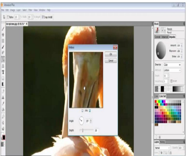Open the Image menu
Screen dimensions: 187x156
[x=12, y=10]
